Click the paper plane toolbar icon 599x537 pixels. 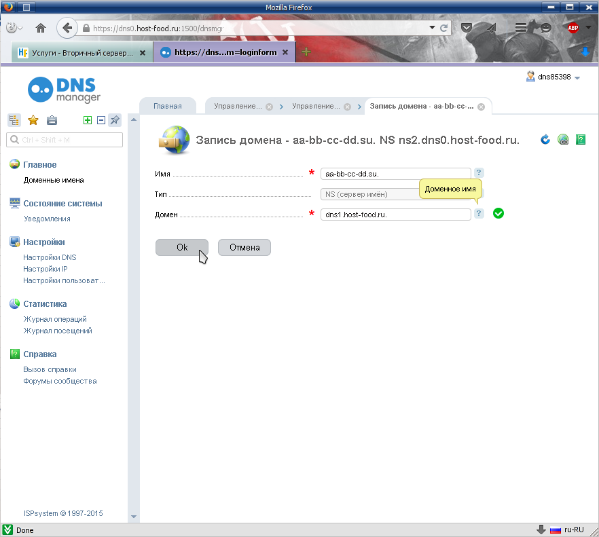[x=492, y=28]
